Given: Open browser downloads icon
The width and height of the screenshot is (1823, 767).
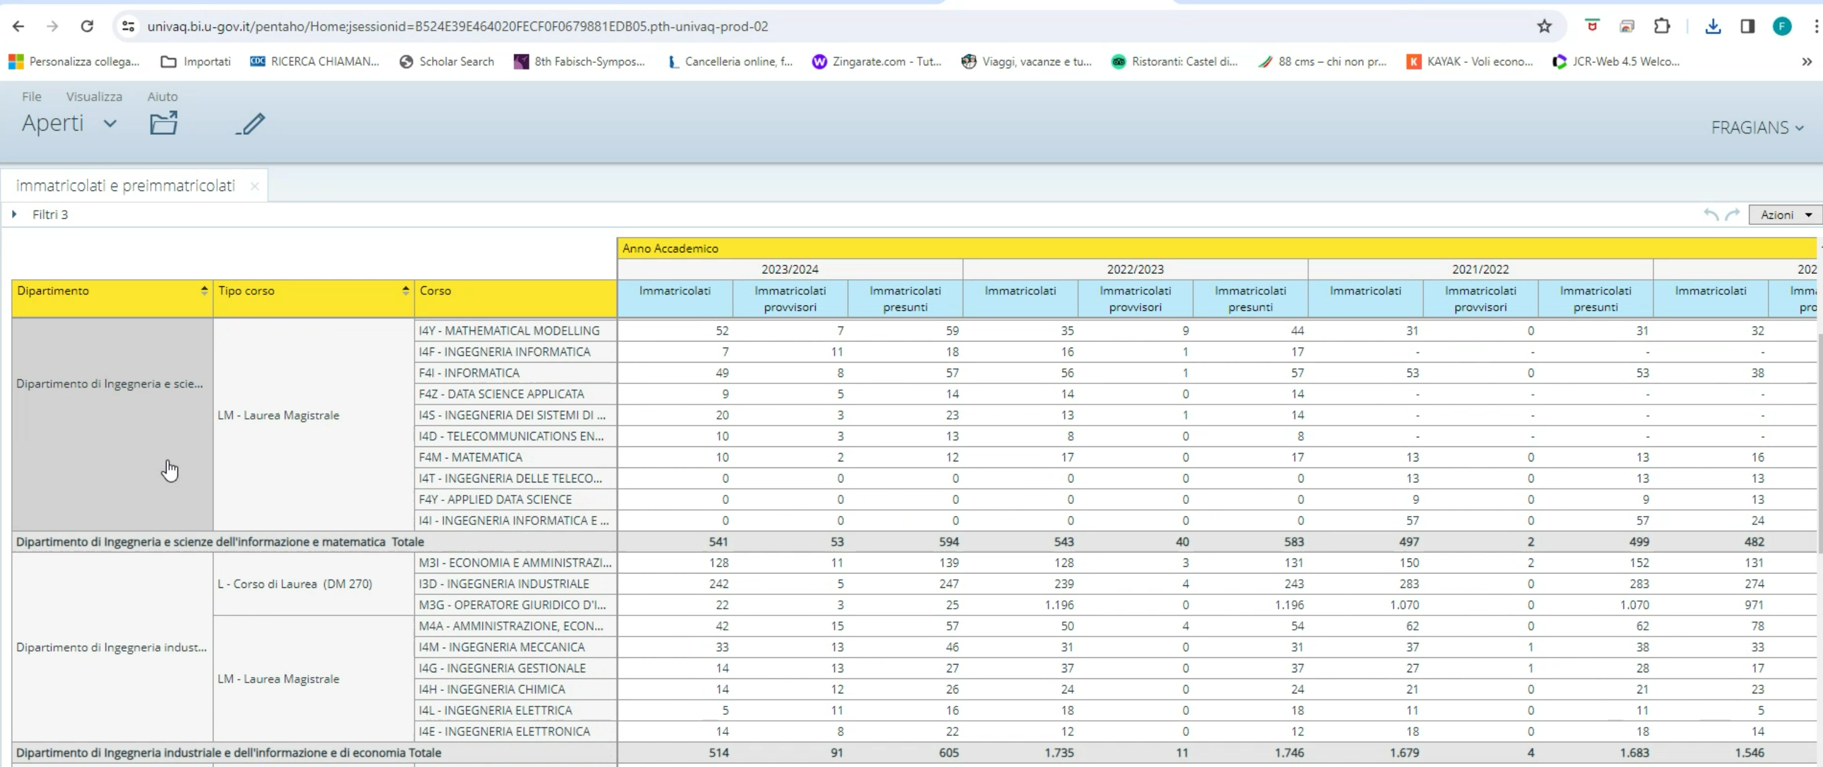Looking at the screenshot, I should pos(1713,26).
